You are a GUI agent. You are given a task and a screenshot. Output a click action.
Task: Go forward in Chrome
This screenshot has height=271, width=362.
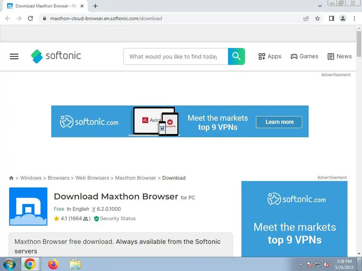tap(19, 18)
